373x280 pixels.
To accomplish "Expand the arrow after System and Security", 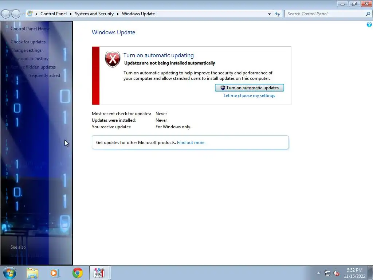I will point(118,14).
